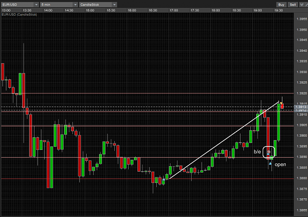This screenshot has width=308, height=217.
Task: Select the horizontal line at 1.3905
Action: coord(147,126)
